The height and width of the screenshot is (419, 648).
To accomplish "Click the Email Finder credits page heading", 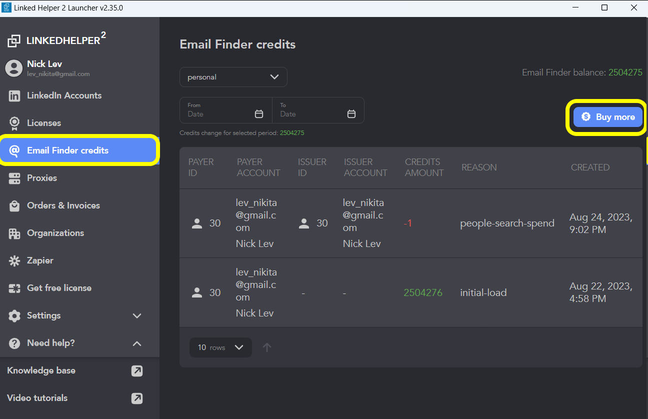I will pos(237,44).
